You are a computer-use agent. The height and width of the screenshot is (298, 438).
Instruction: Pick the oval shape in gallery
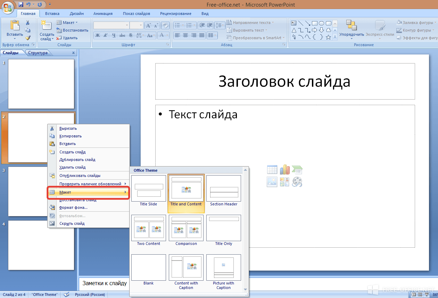pyautogui.click(x=322, y=23)
